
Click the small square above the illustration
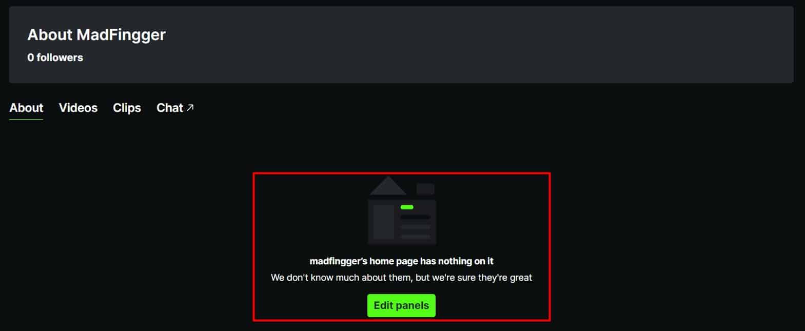coord(425,189)
